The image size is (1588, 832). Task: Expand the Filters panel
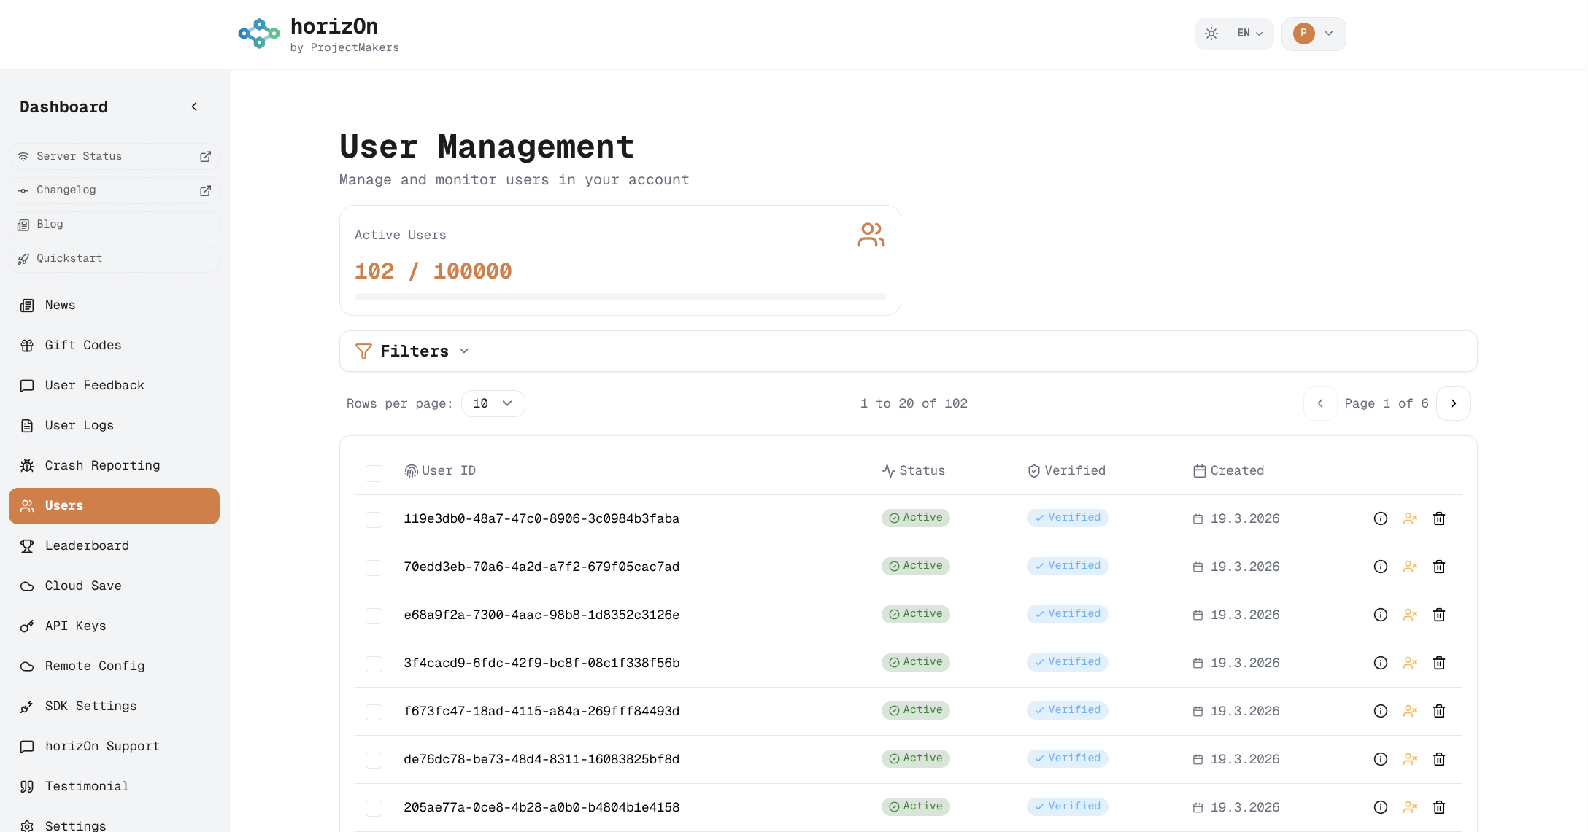(x=413, y=351)
